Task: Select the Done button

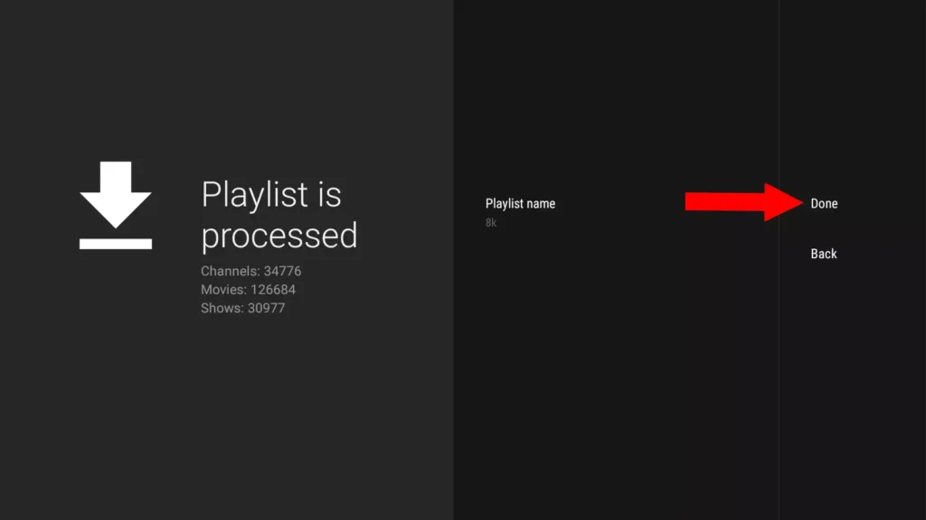Action: [824, 203]
